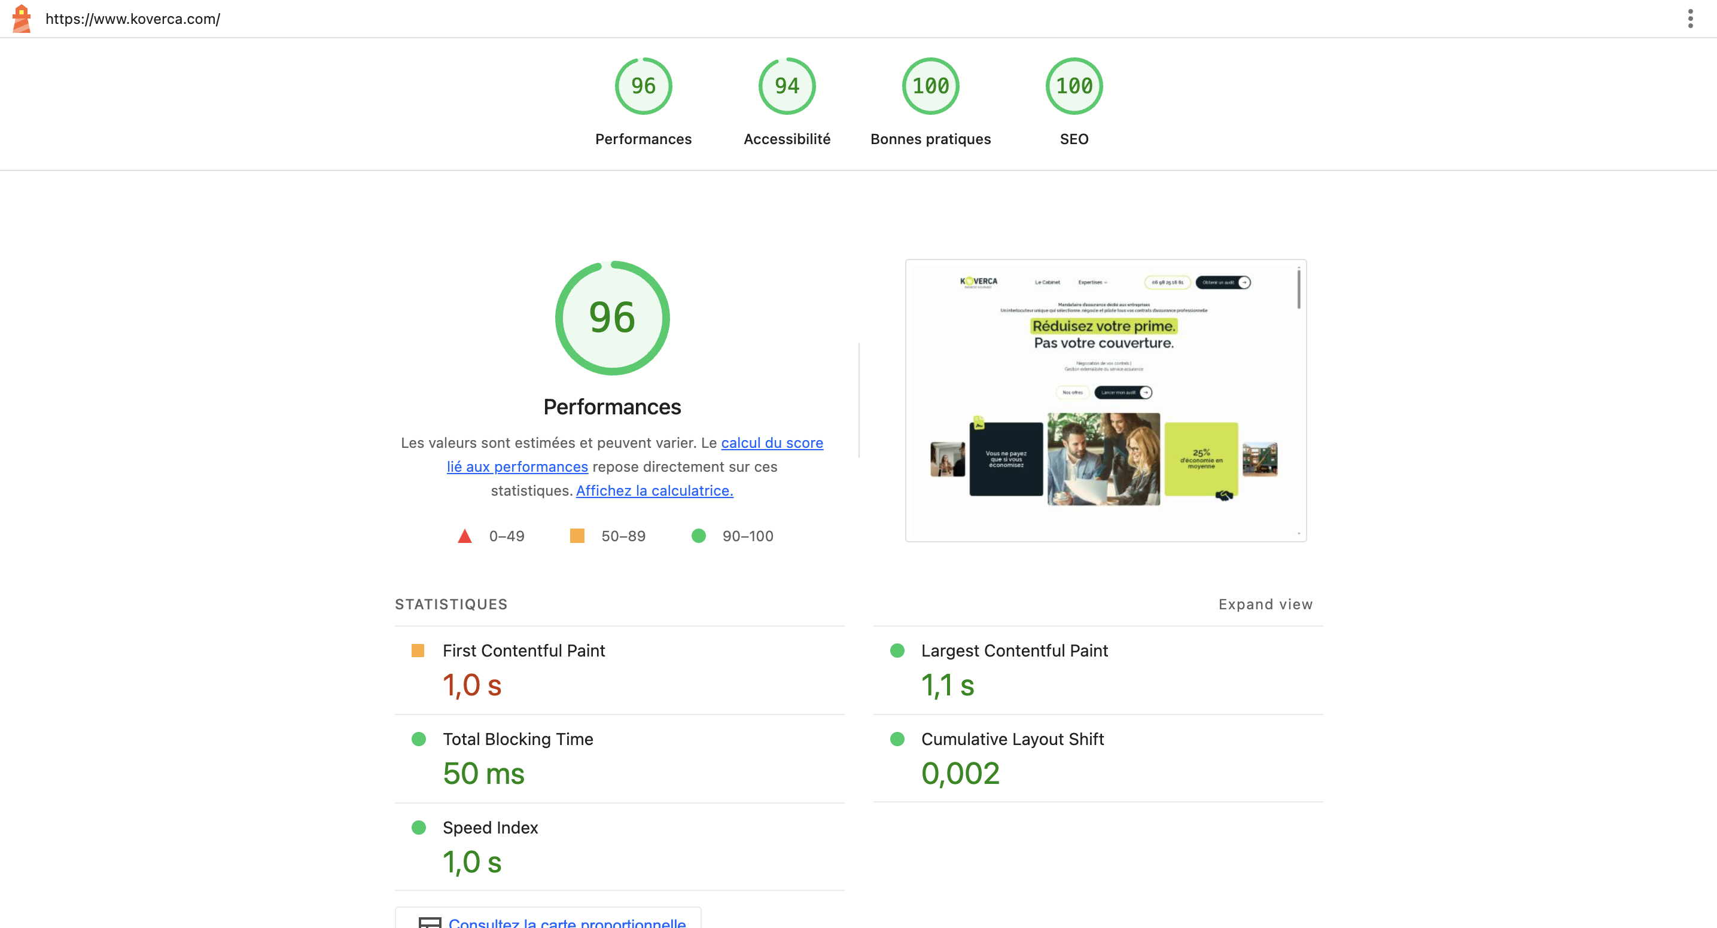Expand the Speed Index metric
Screen dimensions: 1717x928
point(619,847)
